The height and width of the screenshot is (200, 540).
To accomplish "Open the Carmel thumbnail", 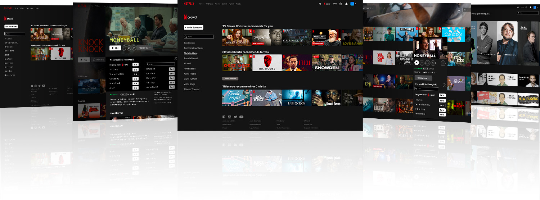I will [x=297, y=37].
